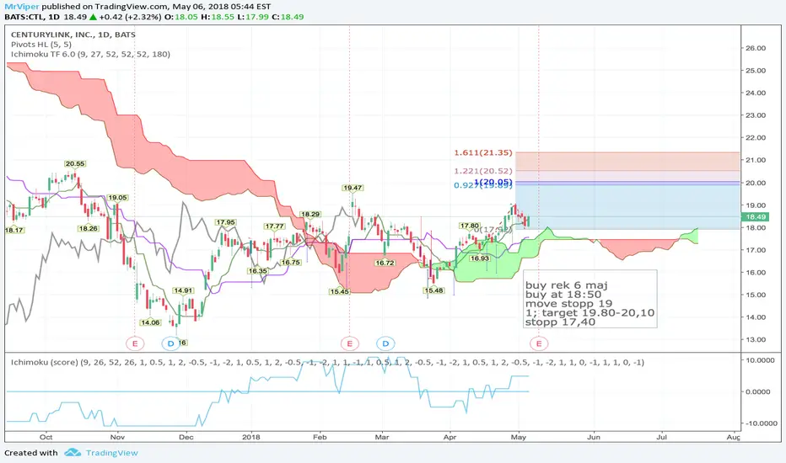Select the Ichimoku (score) indicator legend
The image size is (786, 463).
[x=327, y=362]
